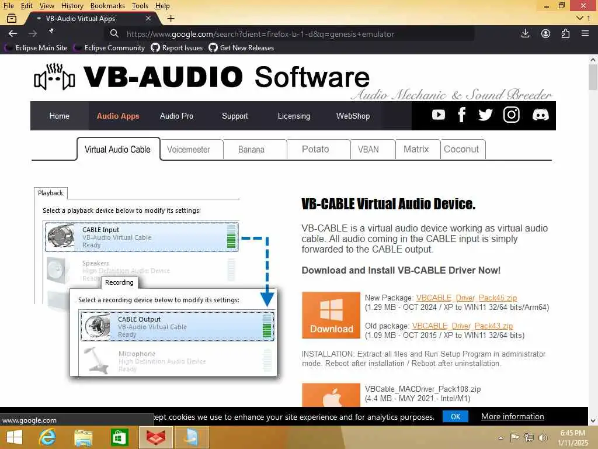The width and height of the screenshot is (598, 449).
Task: Open the Windows Store taskbar icon
Action: 119,437
